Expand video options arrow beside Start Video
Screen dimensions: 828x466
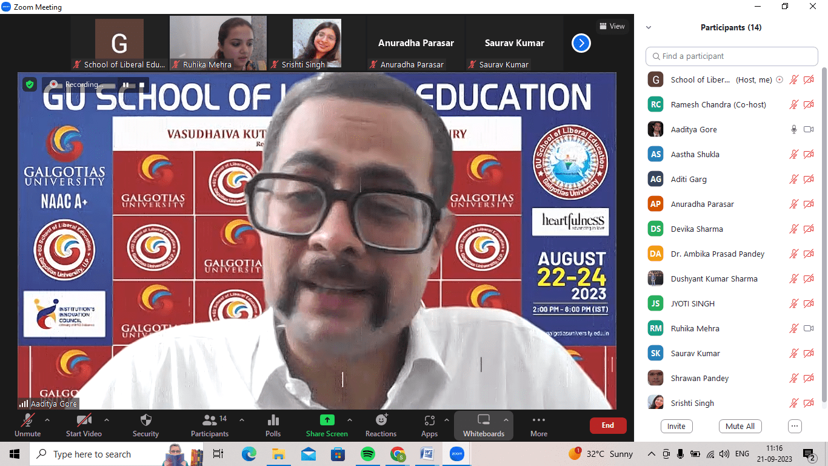point(107,420)
